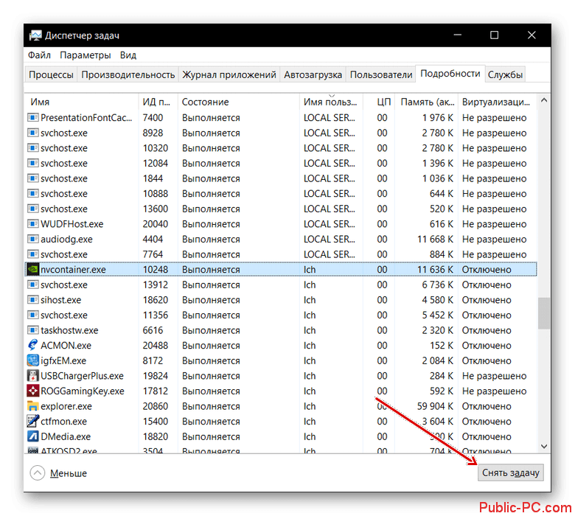The width and height of the screenshot is (575, 516).
Task: Sort by the Имя польз... column header
Action: tap(331, 102)
